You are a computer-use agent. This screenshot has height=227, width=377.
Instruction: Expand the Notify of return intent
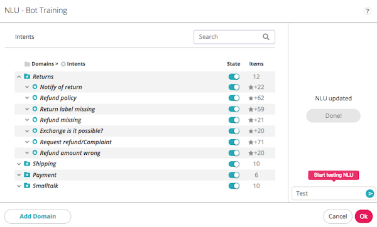point(27,87)
